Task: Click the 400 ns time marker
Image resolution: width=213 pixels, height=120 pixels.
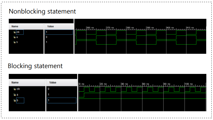Action: click(170, 28)
